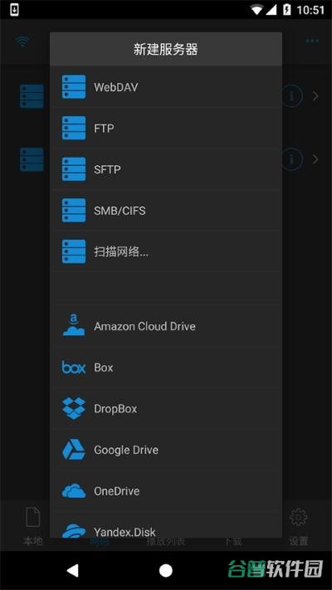The image size is (332, 590).
Task: Select the FTP text label
Action: point(104,129)
